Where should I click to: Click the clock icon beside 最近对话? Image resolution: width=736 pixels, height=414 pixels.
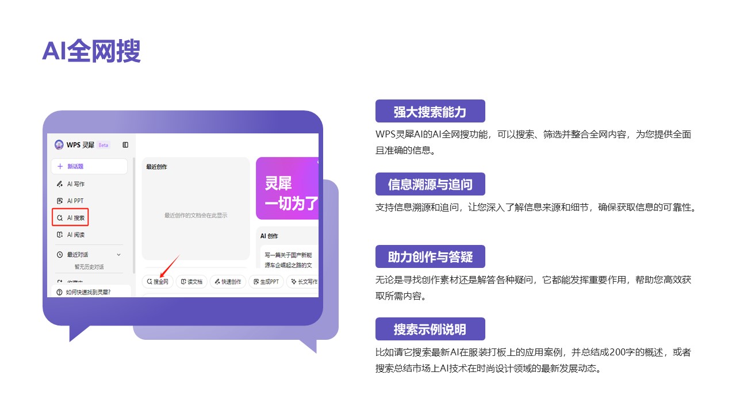click(x=60, y=254)
